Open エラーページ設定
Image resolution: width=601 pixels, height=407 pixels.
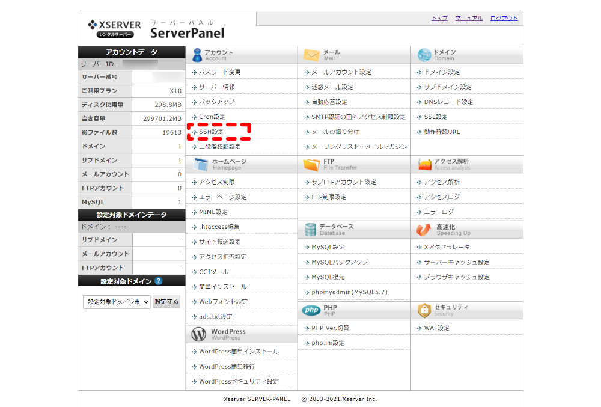coord(223,197)
